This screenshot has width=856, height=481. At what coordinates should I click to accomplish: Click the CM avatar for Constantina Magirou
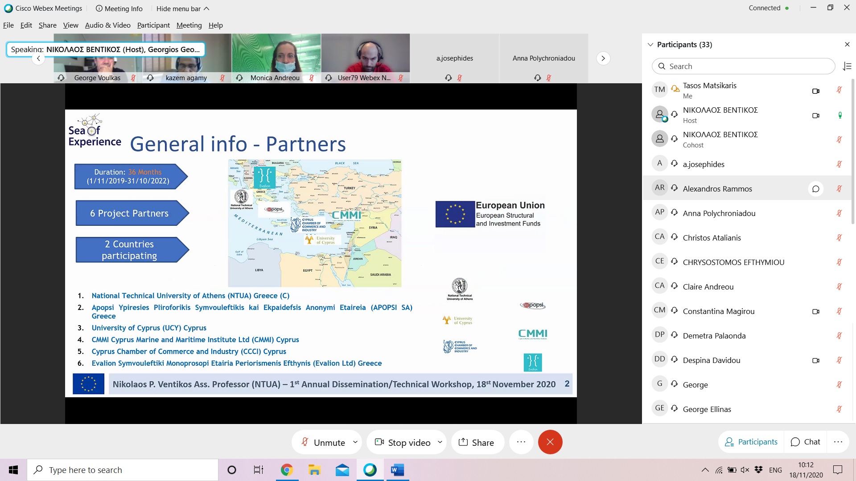coord(660,310)
